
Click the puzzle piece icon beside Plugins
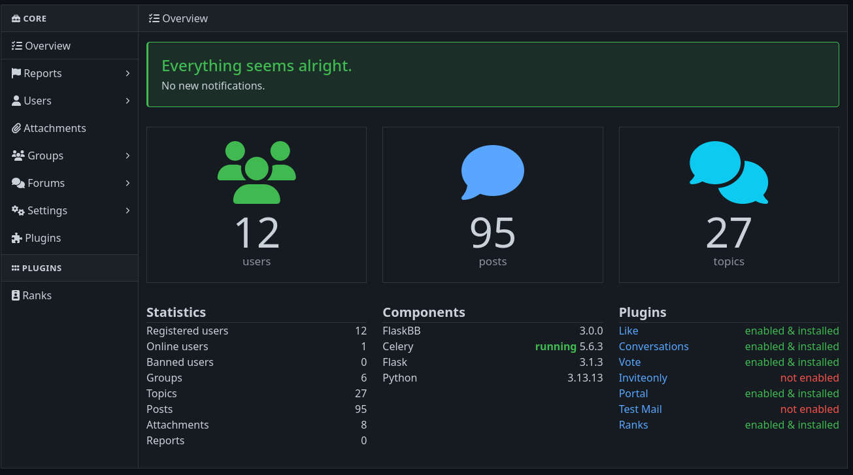[x=17, y=238]
